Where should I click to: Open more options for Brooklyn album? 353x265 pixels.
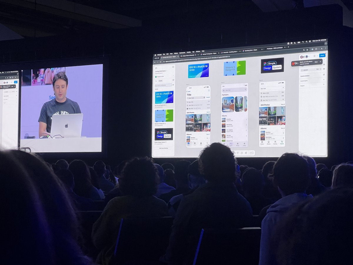tap(246, 120)
